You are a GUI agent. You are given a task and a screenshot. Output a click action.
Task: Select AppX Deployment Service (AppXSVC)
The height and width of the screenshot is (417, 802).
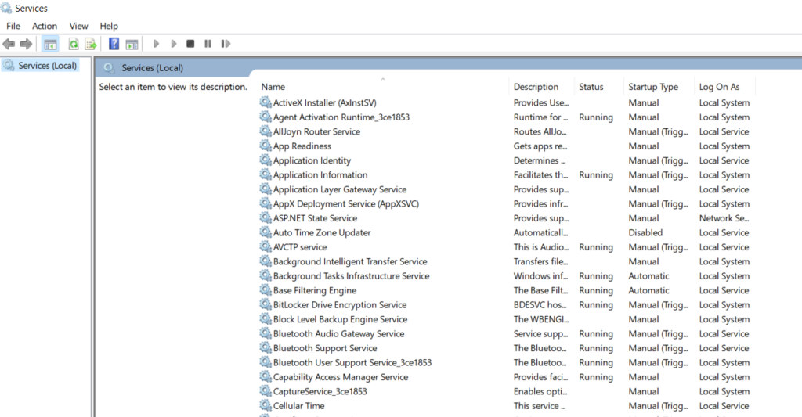pos(345,204)
